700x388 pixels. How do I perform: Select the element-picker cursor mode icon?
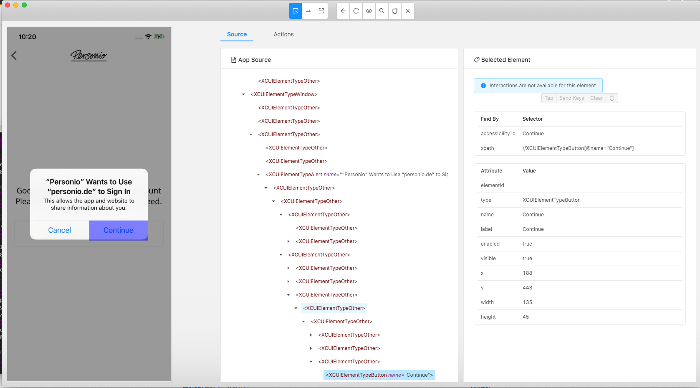coord(295,11)
